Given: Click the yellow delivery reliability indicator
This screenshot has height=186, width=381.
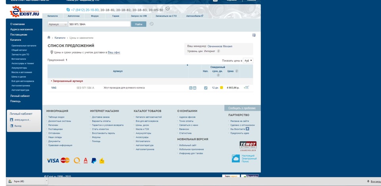Looking at the screenshot, I should [x=221, y=88].
